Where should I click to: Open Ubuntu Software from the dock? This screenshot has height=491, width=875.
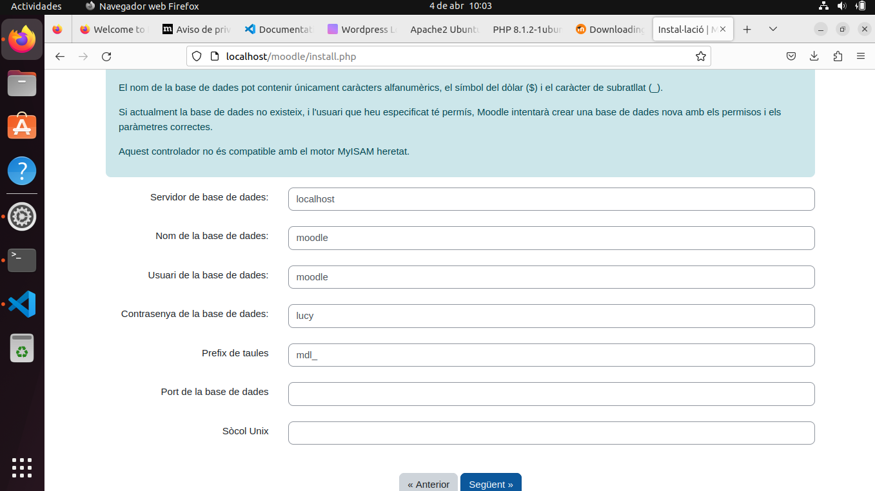(21, 126)
